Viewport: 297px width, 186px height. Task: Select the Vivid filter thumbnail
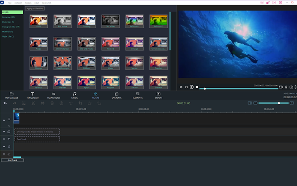coord(38,22)
